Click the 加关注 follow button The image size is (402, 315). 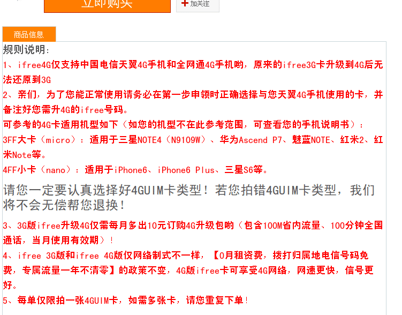coord(198,5)
